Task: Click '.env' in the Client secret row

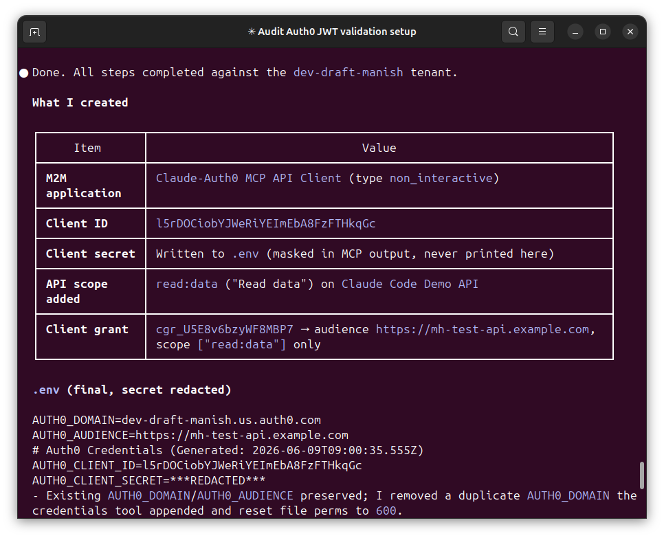Action: click(245, 254)
